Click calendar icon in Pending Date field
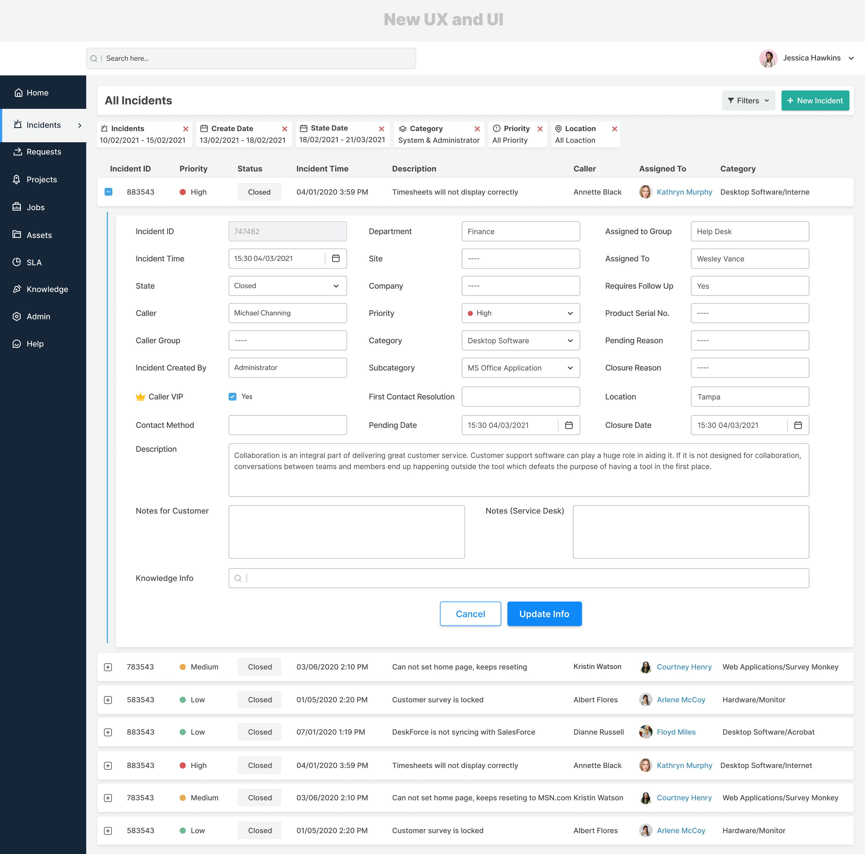This screenshot has height=854, width=865. tap(569, 425)
